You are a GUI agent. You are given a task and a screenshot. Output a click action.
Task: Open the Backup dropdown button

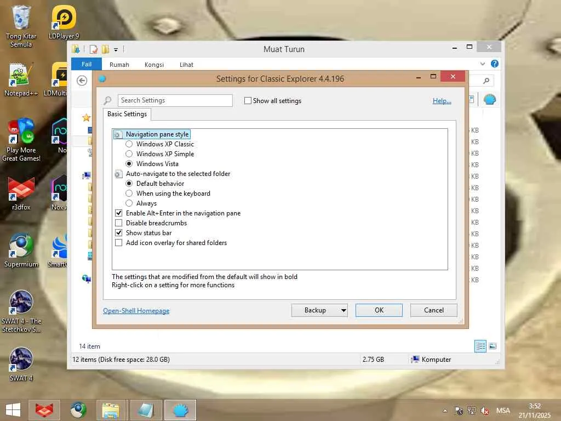point(319,310)
